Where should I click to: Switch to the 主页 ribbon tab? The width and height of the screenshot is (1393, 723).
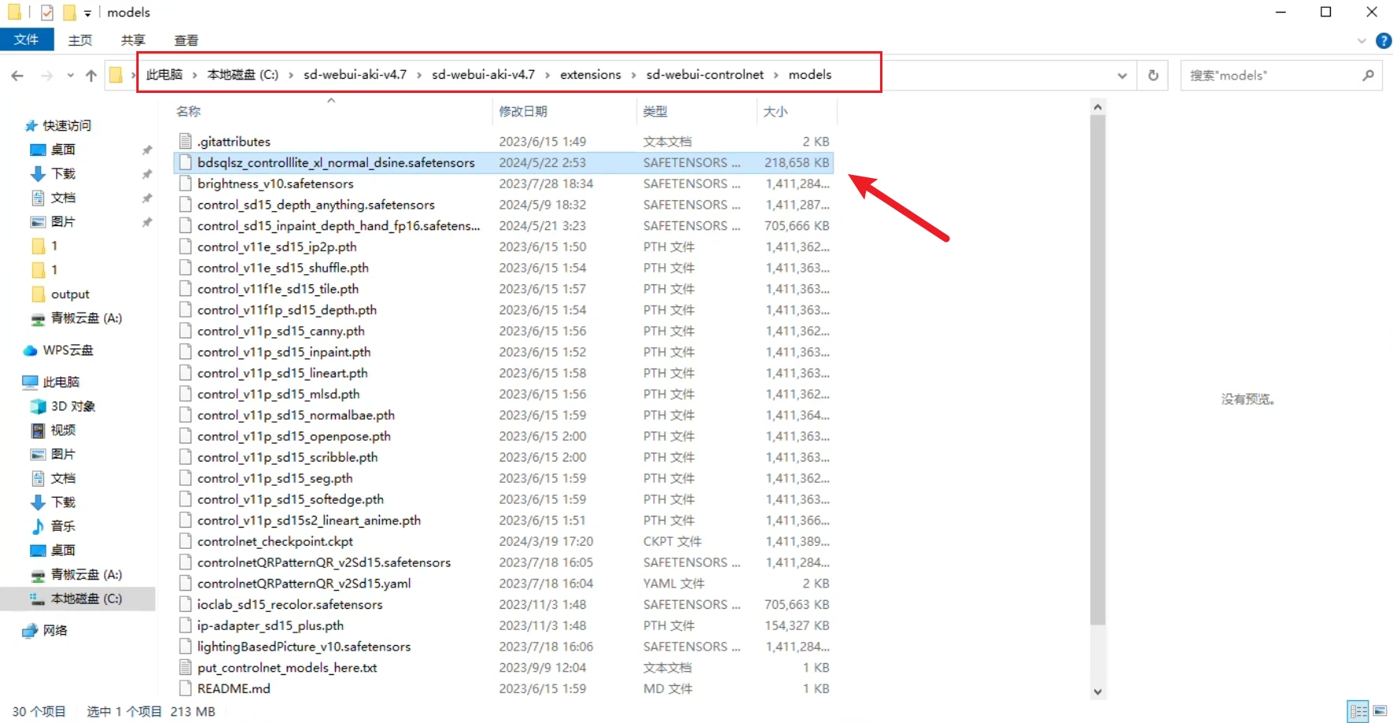coord(80,40)
